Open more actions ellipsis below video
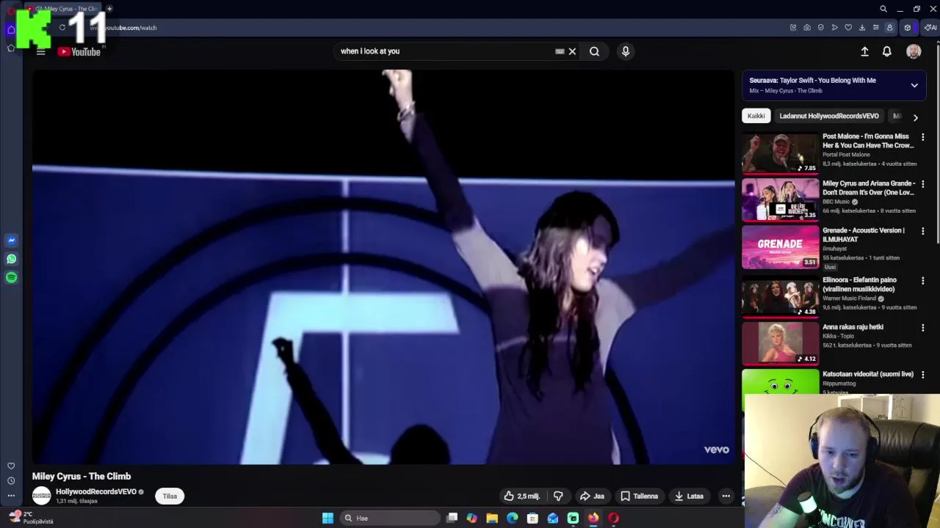The height and width of the screenshot is (528, 940). click(726, 496)
